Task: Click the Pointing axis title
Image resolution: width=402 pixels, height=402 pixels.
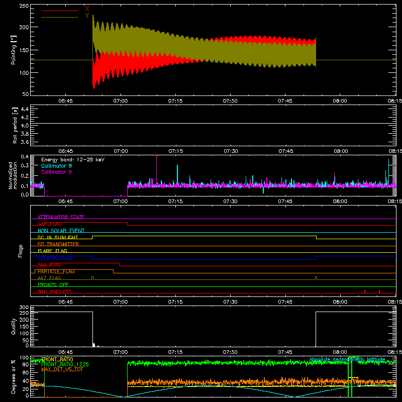Action: pyautogui.click(x=14, y=50)
